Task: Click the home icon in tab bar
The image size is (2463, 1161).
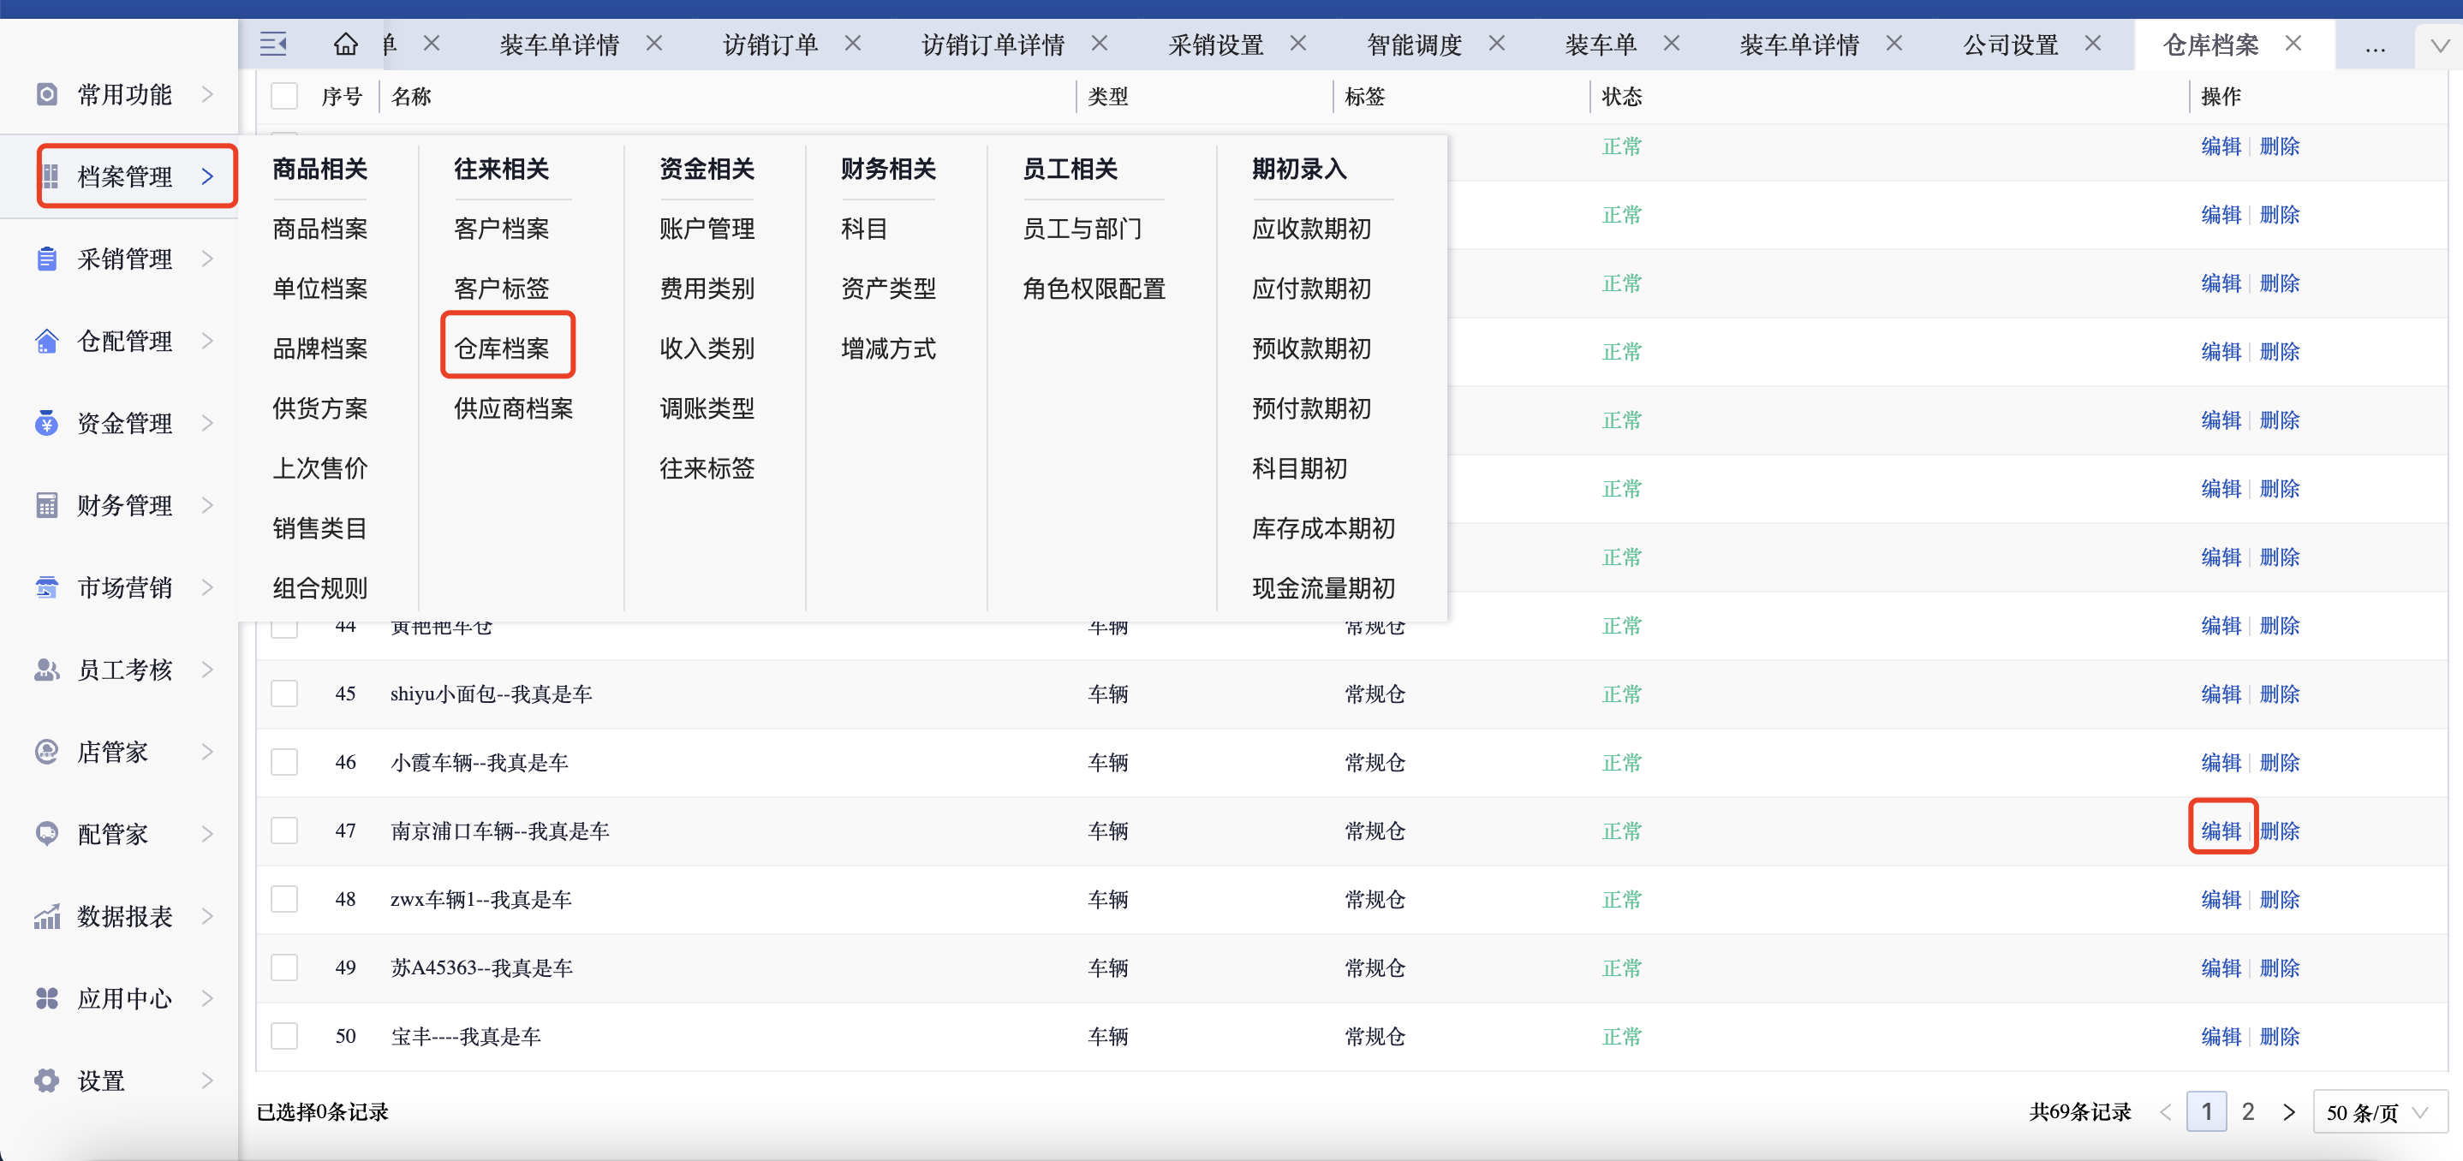Action: [x=345, y=44]
